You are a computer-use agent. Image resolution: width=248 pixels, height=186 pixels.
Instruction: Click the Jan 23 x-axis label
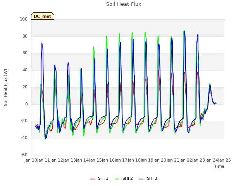point(199,160)
